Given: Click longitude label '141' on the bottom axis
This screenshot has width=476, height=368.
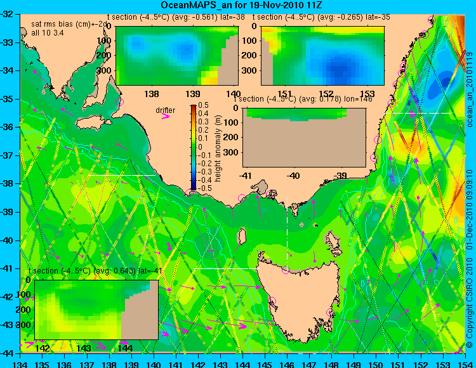Looking at the screenshot, I should click(176, 364).
